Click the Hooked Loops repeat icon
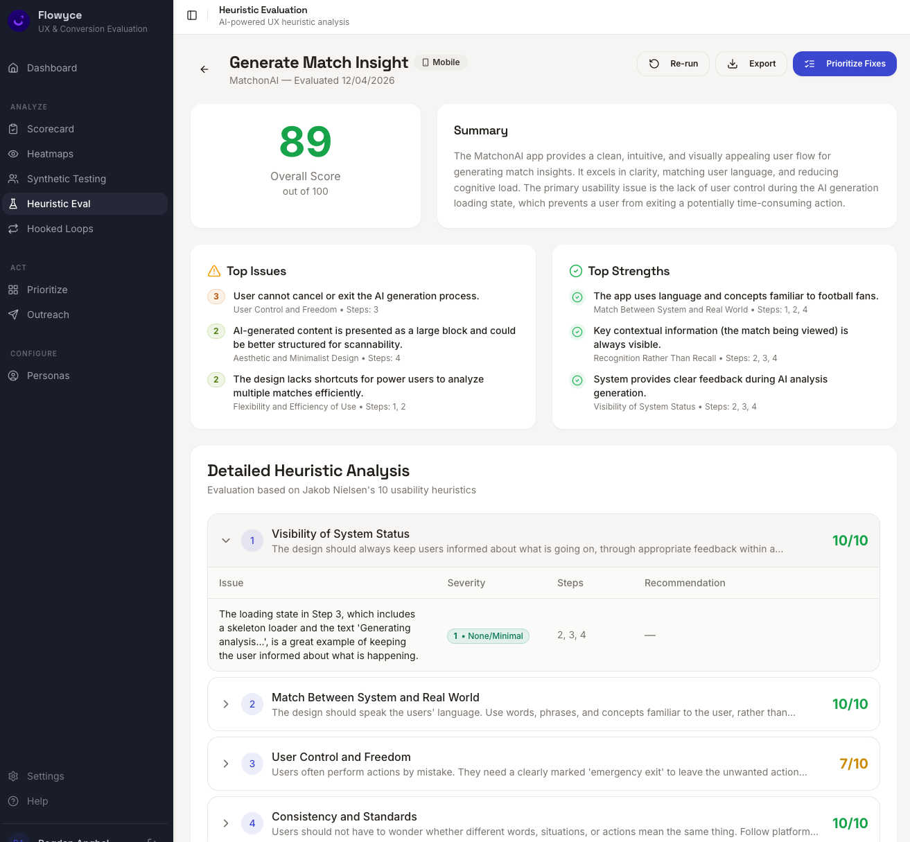This screenshot has height=842, width=910. click(x=13, y=229)
